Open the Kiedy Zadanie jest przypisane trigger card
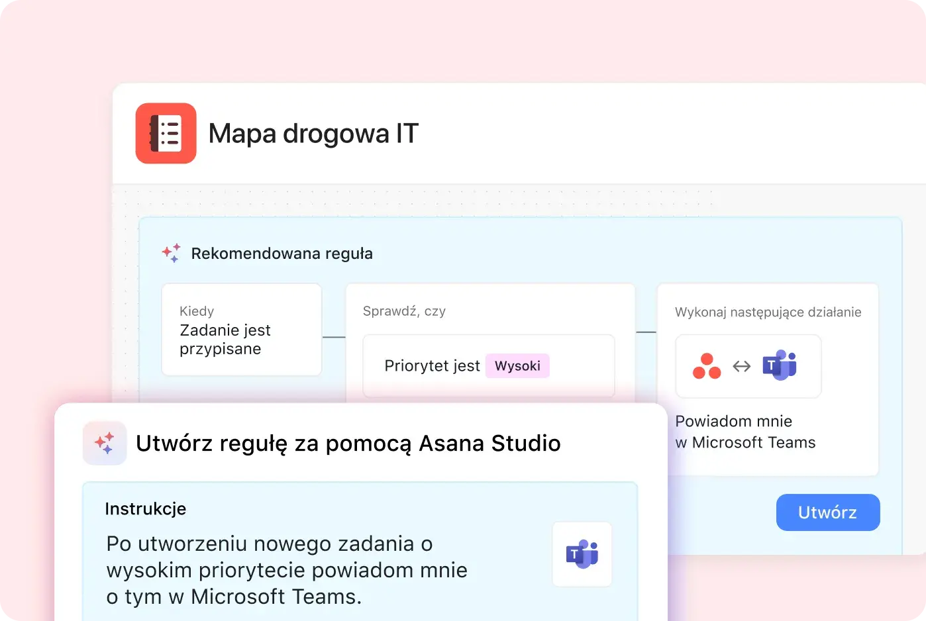926x621 pixels. click(242, 330)
